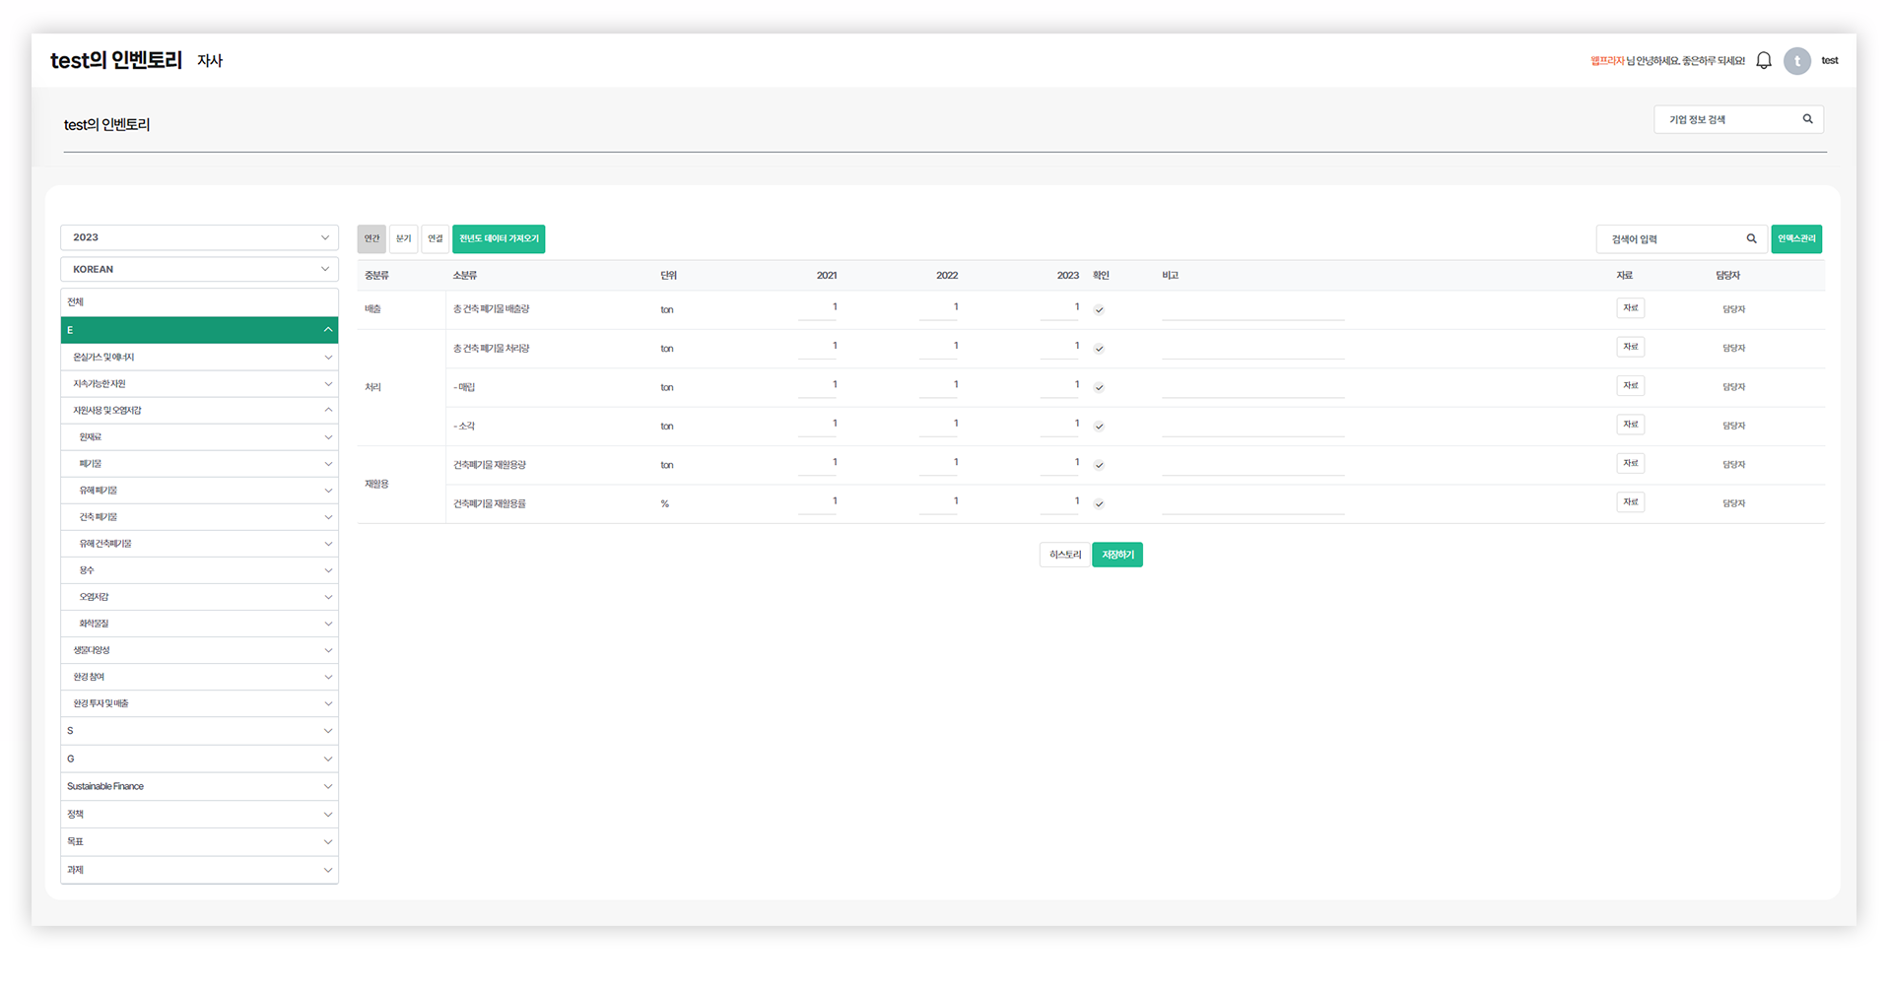
Task: Toggle 확인 check for the - 매립 row
Action: pos(1099,387)
